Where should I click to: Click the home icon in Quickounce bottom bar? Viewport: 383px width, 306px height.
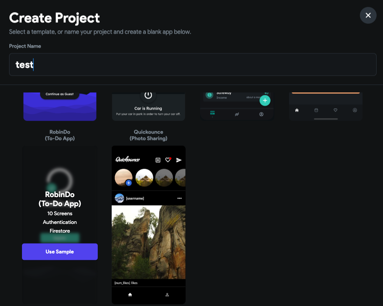(x=130, y=295)
